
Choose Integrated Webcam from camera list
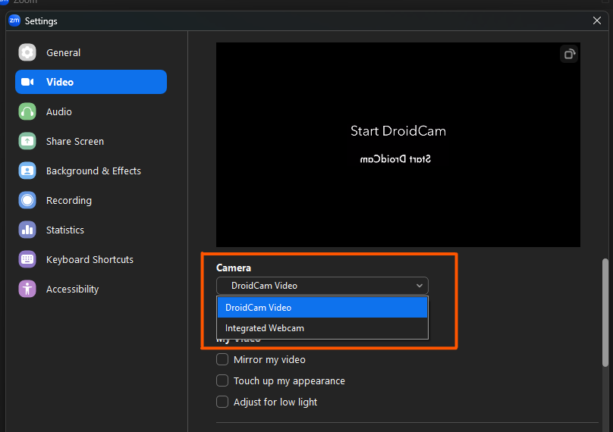322,328
